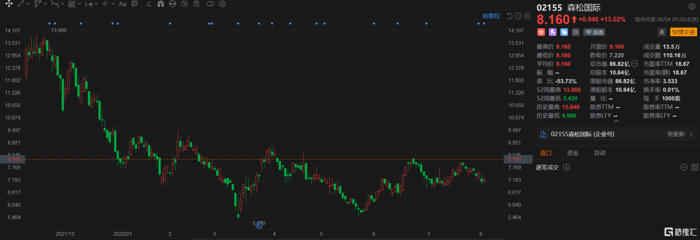
Task: Select the Fibonacci/ratio analysis tool
Action: (72, 4)
